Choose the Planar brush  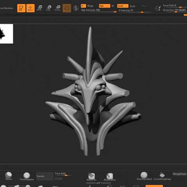tap(9, 176)
